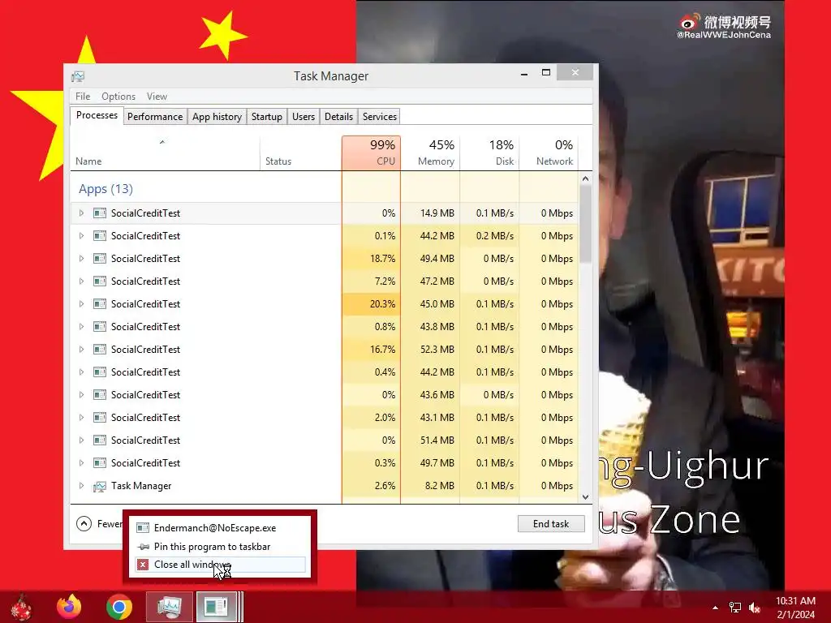
Task: Click the 43.8 MB memory cell
Action: [x=430, y=327]
